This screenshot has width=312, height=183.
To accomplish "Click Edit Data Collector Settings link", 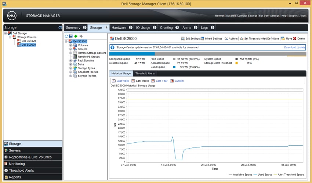I will click(242, 16).
